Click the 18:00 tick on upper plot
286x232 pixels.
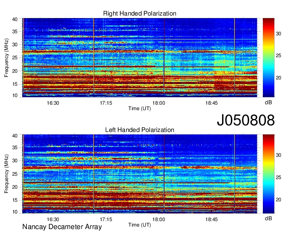[159, 103]
